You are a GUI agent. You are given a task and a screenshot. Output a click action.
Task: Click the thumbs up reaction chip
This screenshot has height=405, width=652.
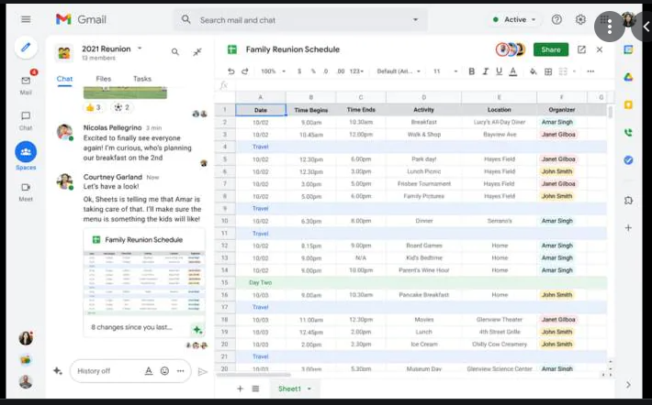[93, 107]
